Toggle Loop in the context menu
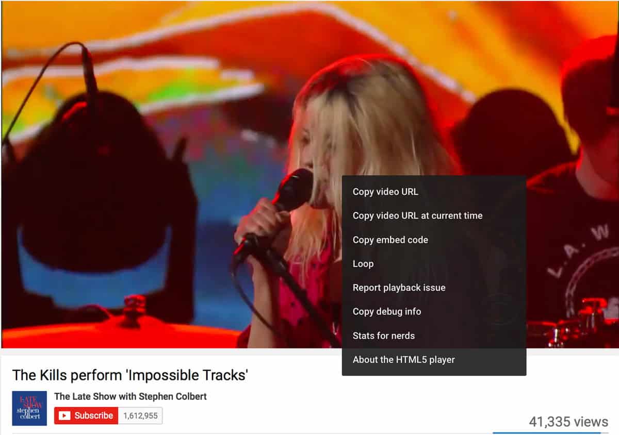The image size is (619, 435). click(434, 263)
